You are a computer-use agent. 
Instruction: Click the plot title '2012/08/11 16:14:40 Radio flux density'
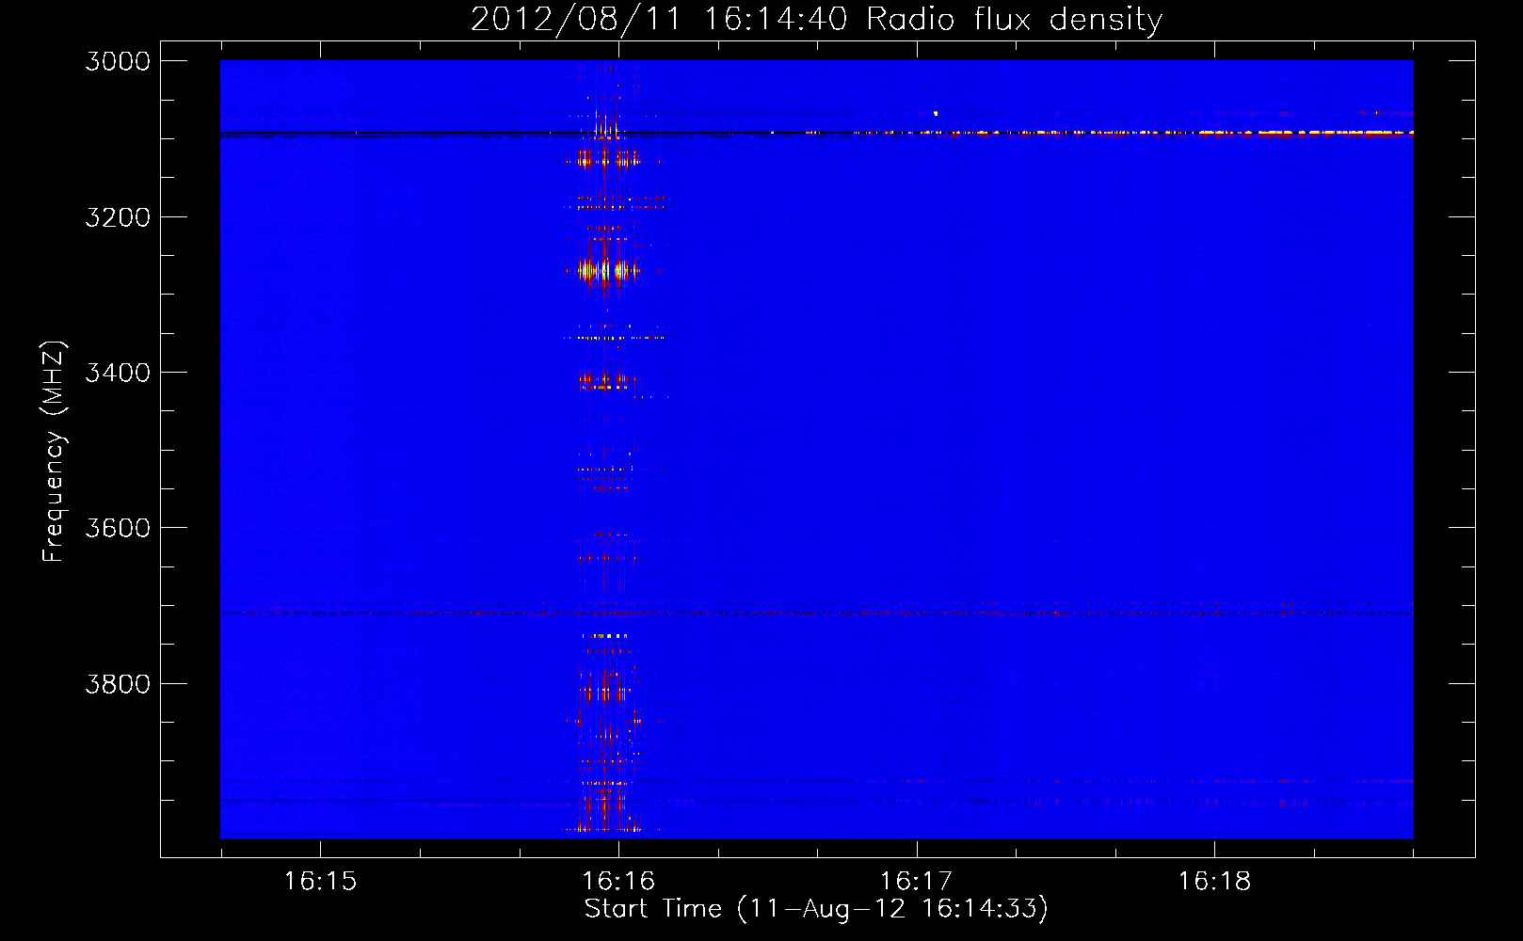816,19
